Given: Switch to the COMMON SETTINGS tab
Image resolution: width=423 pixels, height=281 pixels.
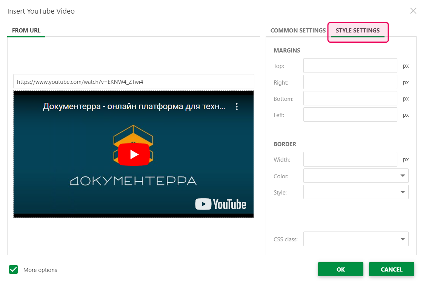Looking at the screenshot, I should tap(298, 30).
